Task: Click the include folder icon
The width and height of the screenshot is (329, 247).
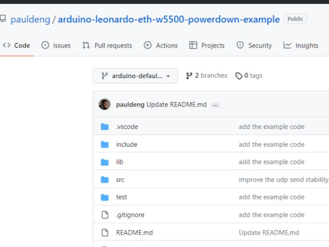Action: pos(105,145)
